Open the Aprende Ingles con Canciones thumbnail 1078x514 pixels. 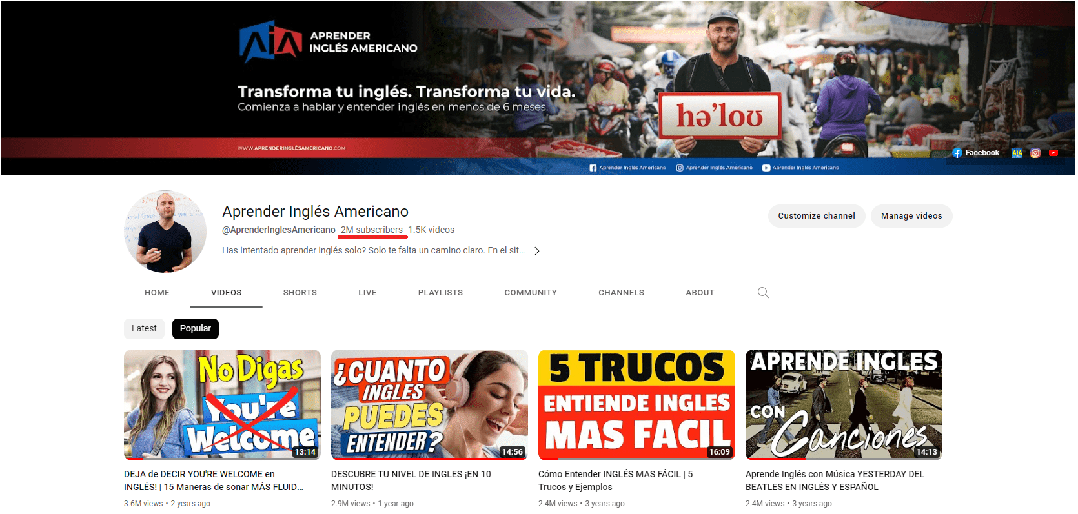point(844,405)
